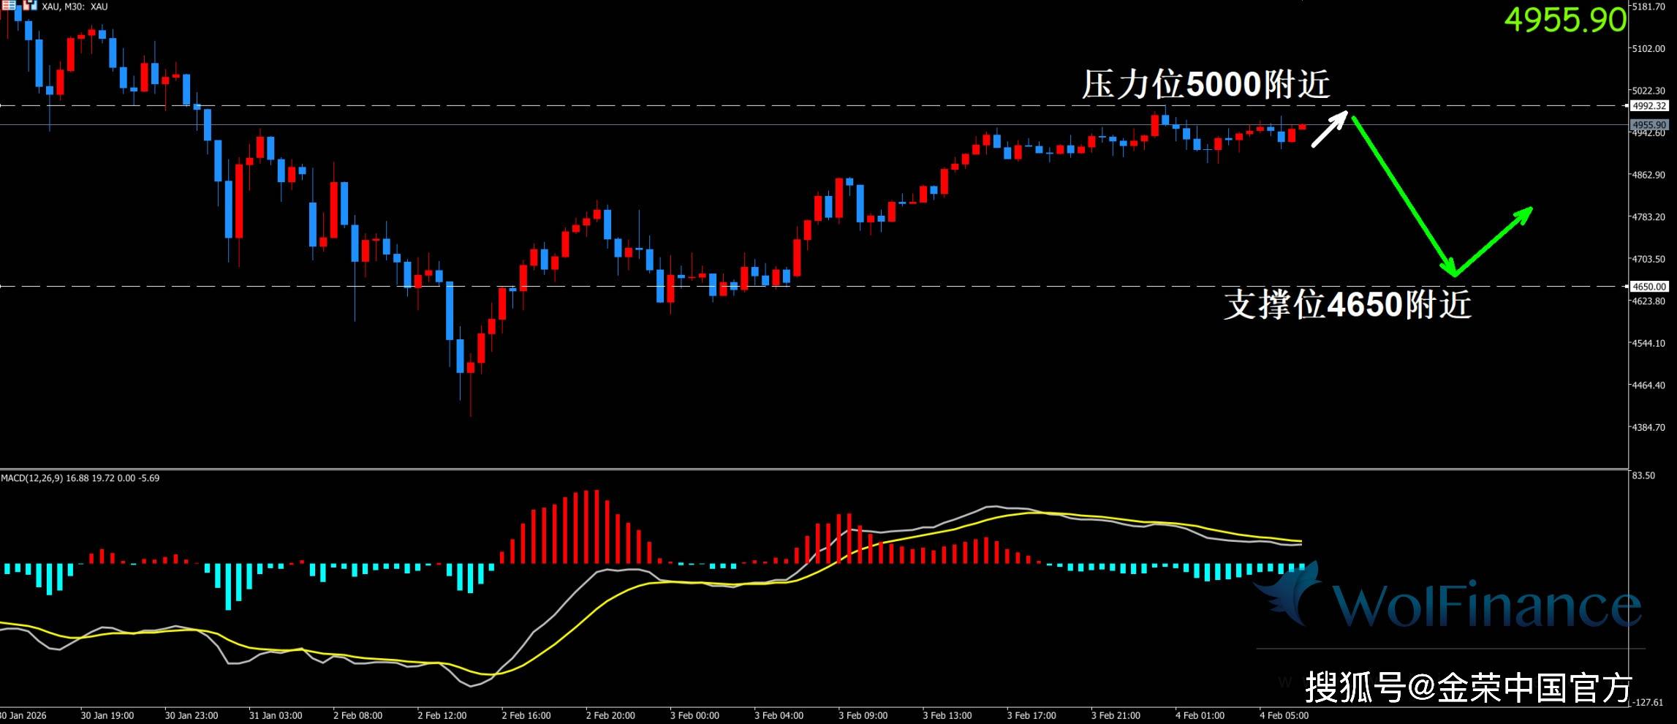This screenshot has width=1677, height=724.
Task: Click the 4992.32 horizontal line price tag
Action: point(1648,106)
